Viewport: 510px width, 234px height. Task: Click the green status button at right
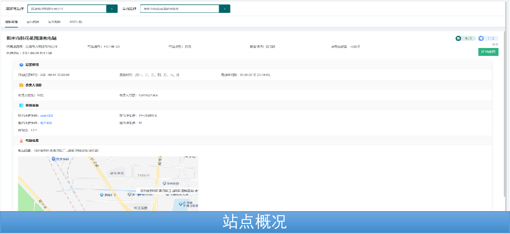tap(488, 51)
